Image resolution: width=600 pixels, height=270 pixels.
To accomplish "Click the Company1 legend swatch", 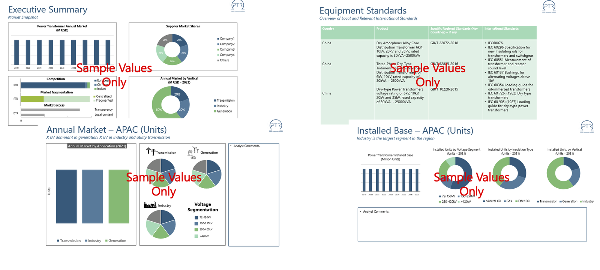I will pos(218,39).
